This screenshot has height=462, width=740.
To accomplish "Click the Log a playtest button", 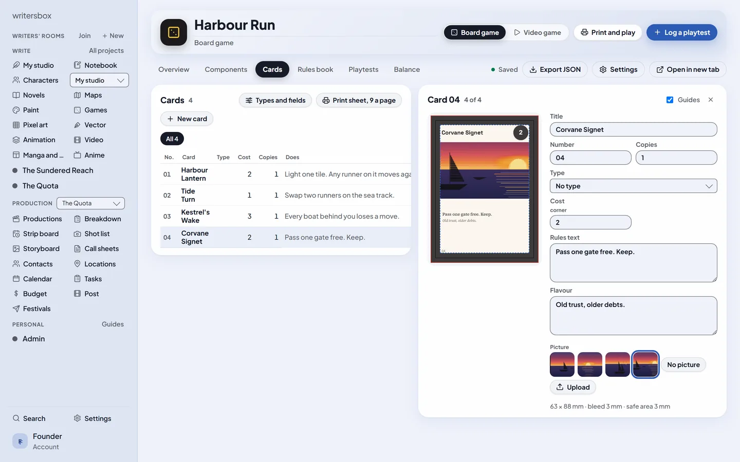I will pos(682,32).
